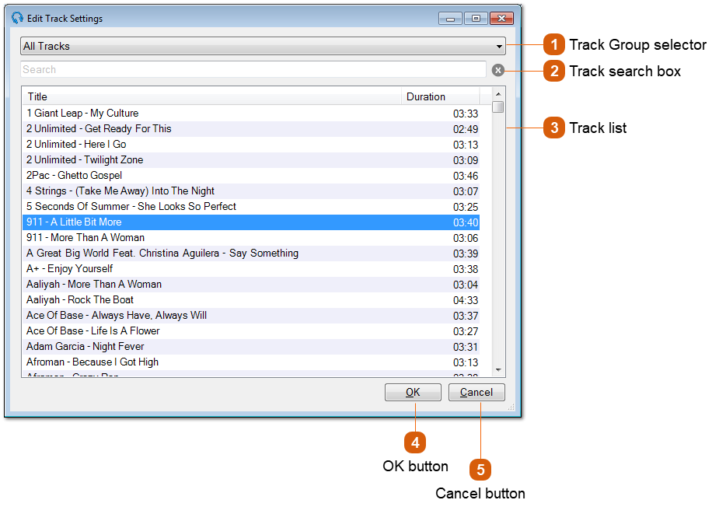Click inside the Search input field
This screenshot has width=719, height=514.
click(x=233, y=70)
